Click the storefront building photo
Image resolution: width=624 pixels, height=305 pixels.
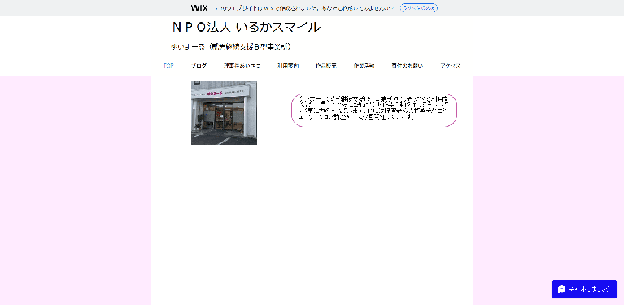224,112
